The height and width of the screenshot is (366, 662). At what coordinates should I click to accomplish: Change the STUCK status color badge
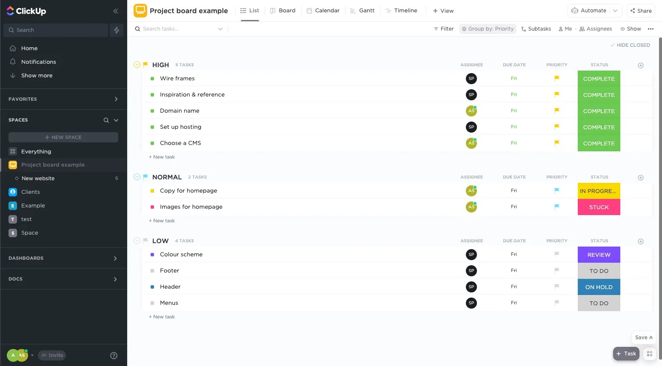(599, 207)
